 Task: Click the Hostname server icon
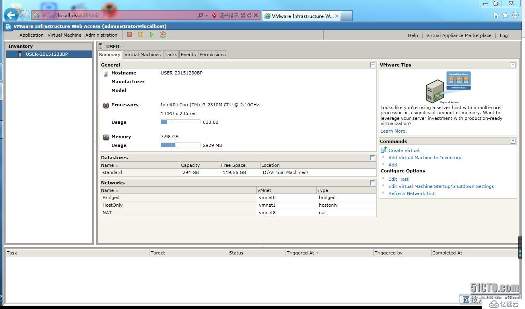tap(105, 73)
